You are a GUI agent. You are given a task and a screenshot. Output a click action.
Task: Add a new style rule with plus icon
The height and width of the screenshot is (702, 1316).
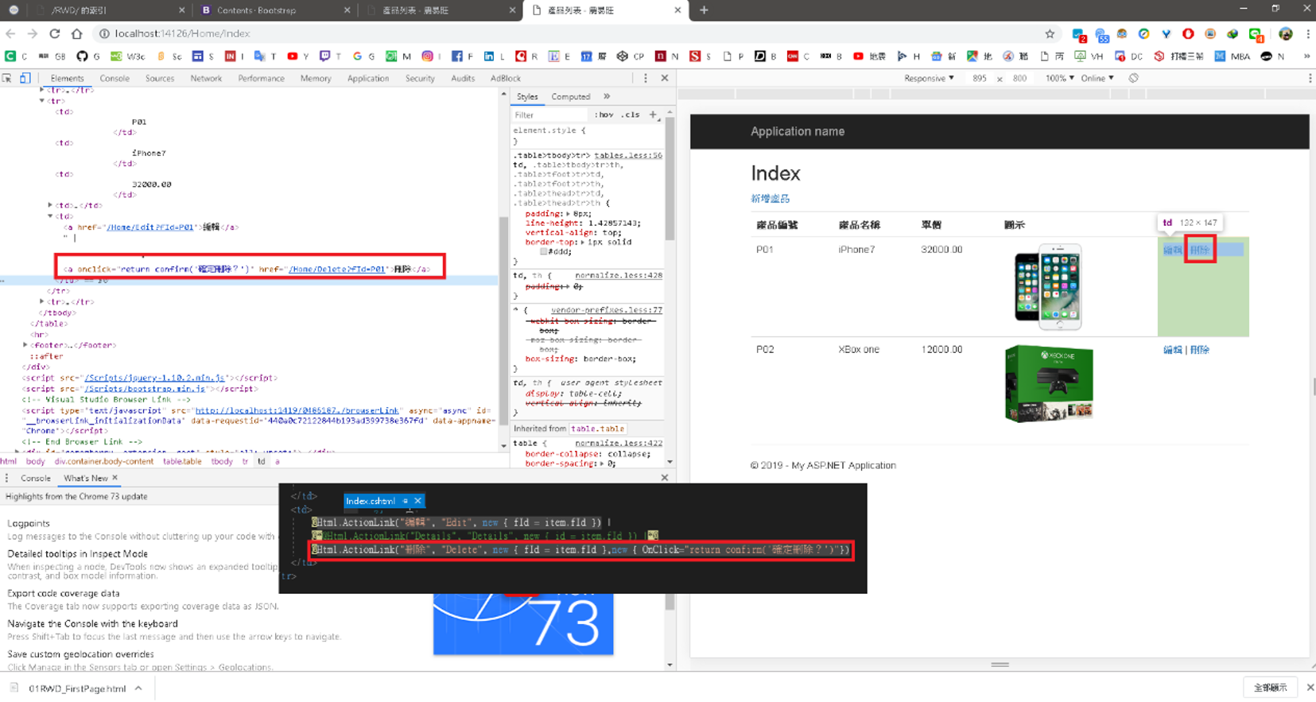tap(654, 114)
